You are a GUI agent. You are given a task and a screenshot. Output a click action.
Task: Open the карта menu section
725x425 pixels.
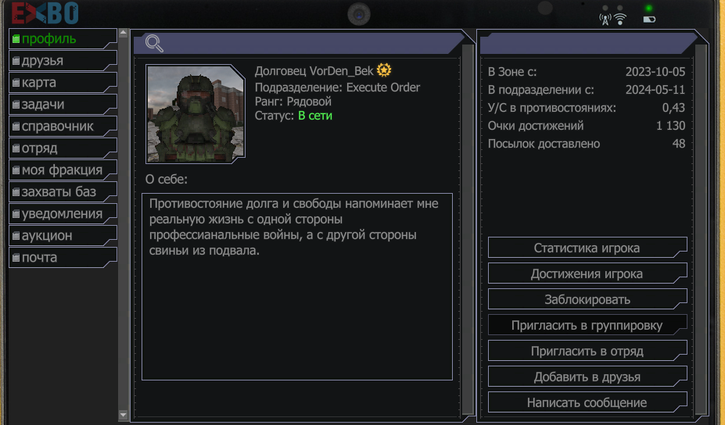[x=63, y=82]
